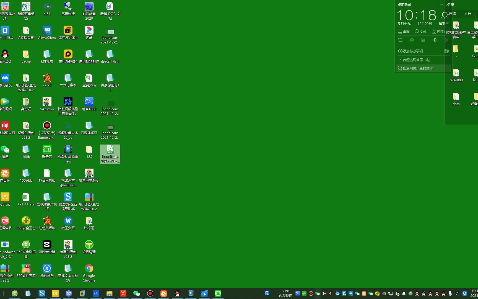Click the QR code icon in 桌面助手
Screen dimensions: 478x299
tap(446, 51)
